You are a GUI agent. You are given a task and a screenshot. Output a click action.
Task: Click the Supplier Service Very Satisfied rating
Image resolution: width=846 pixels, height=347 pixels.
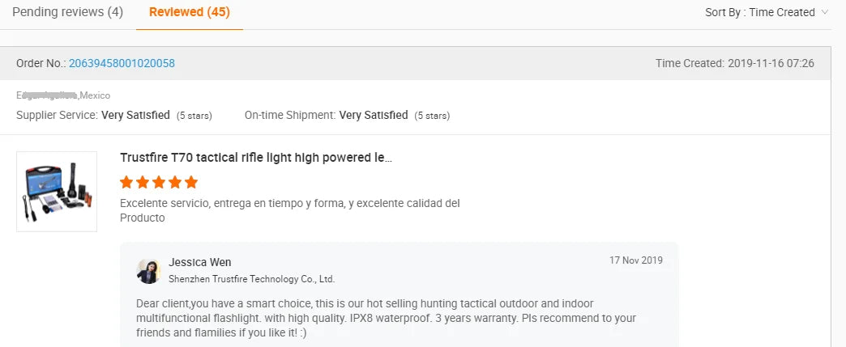click(x=135, y=116)
